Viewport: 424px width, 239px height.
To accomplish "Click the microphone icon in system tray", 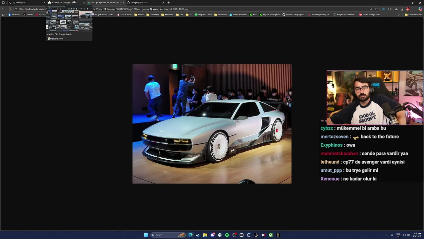I will tap(392, 235).
